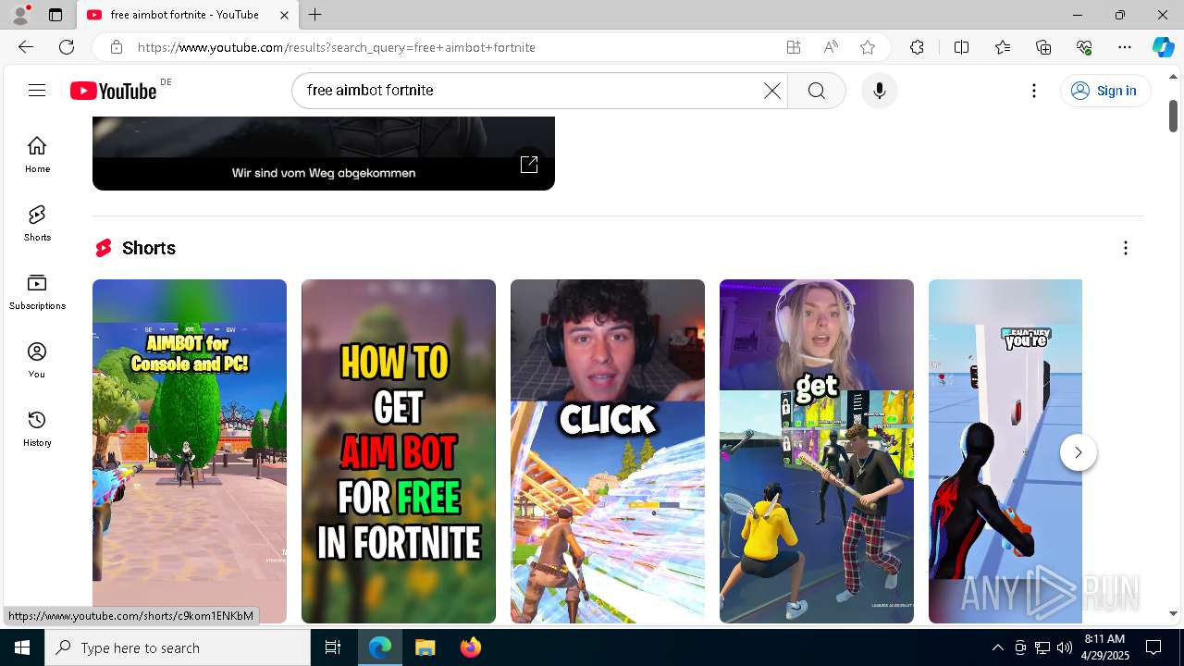This screenshot has height=666, width=1184.
Task: Click the magnifying glass search button
Action: pyautogui.click(x=817, y=91)
